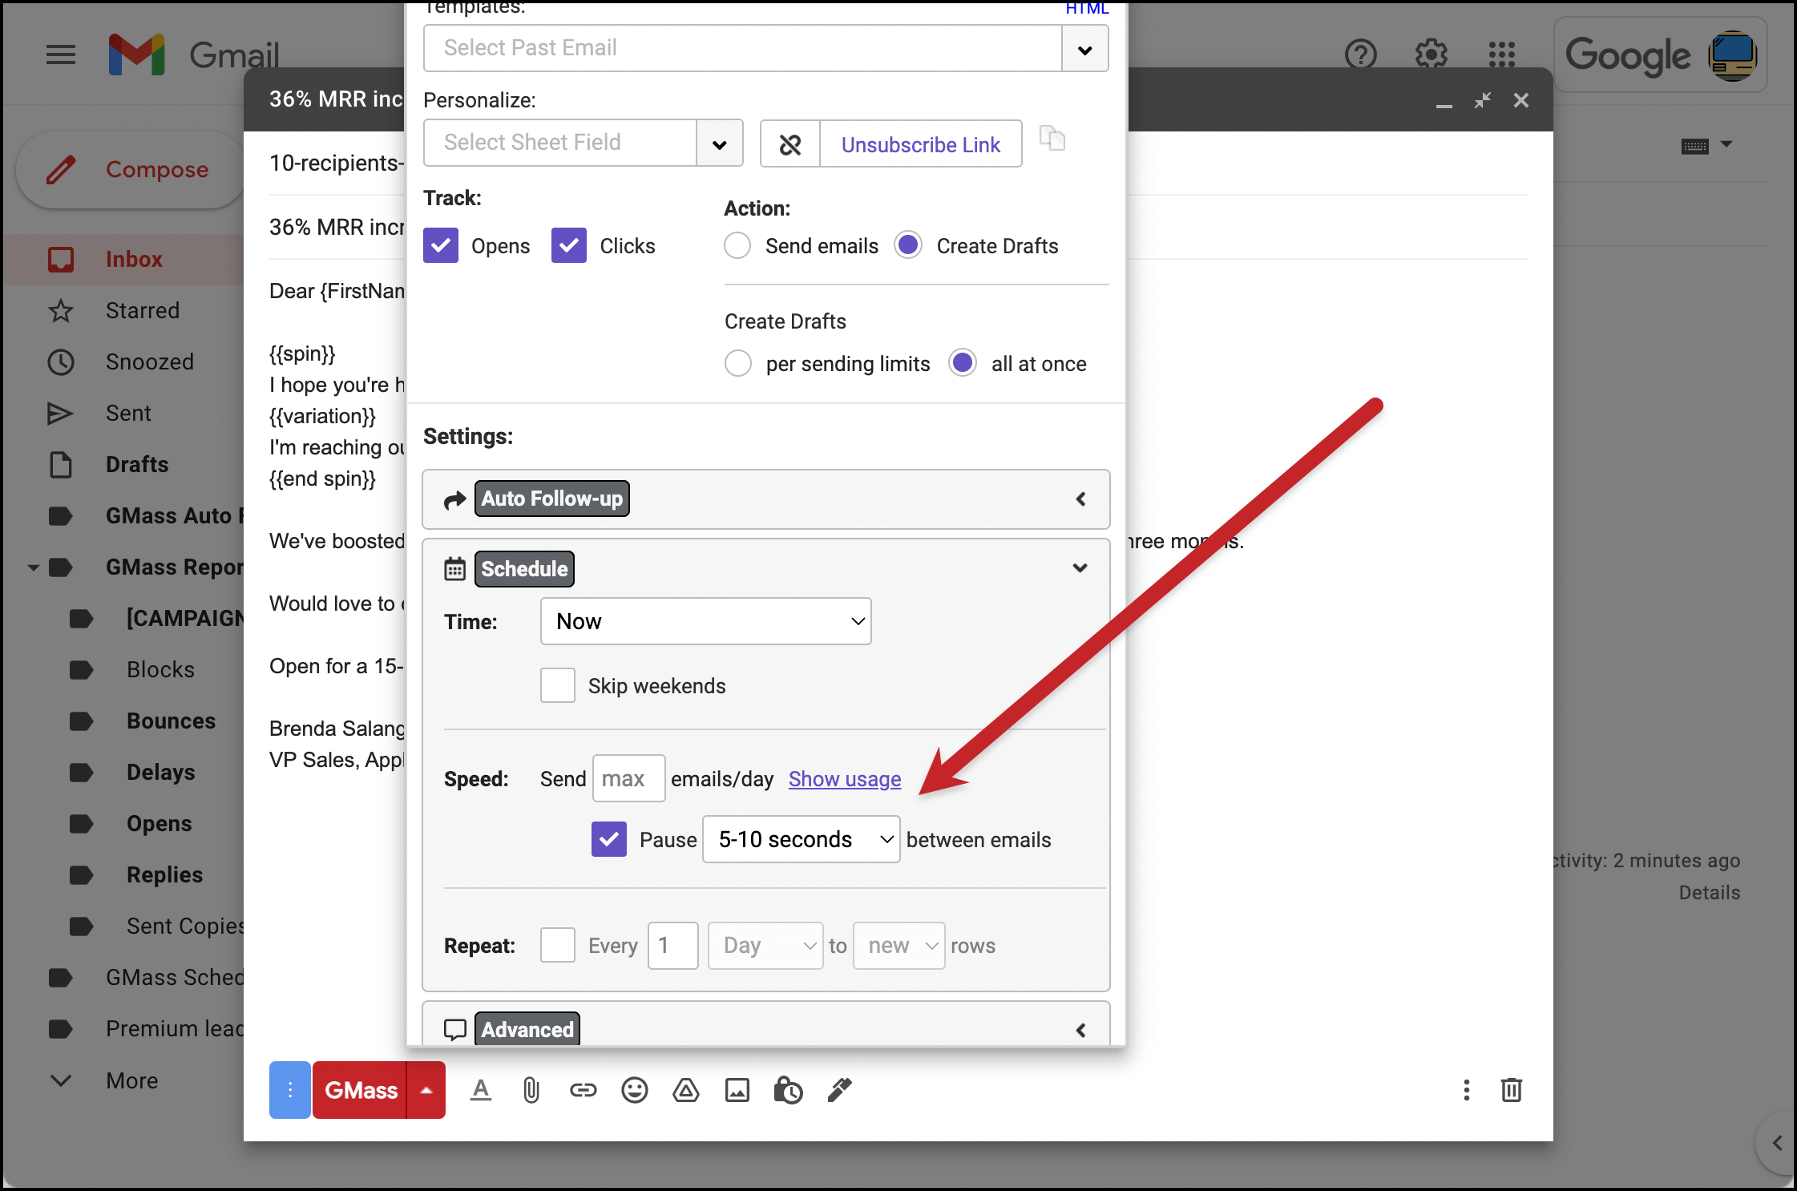
Task: Insert files using Google Drive
Action: point(685,1090)
